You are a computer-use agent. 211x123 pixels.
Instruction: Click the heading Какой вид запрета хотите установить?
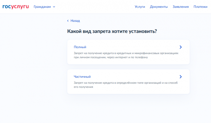112,31
